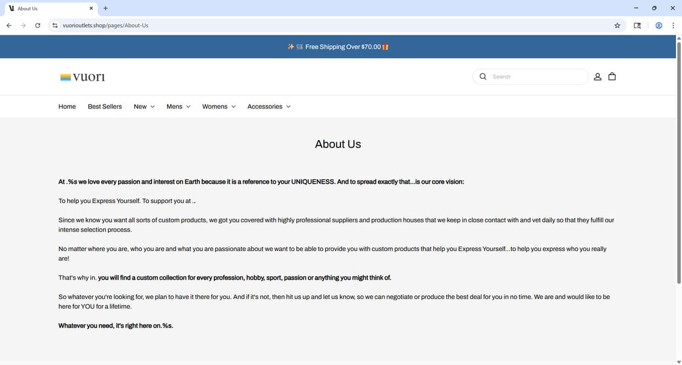
Task: Open Best Sellers page
Action: 105,107
